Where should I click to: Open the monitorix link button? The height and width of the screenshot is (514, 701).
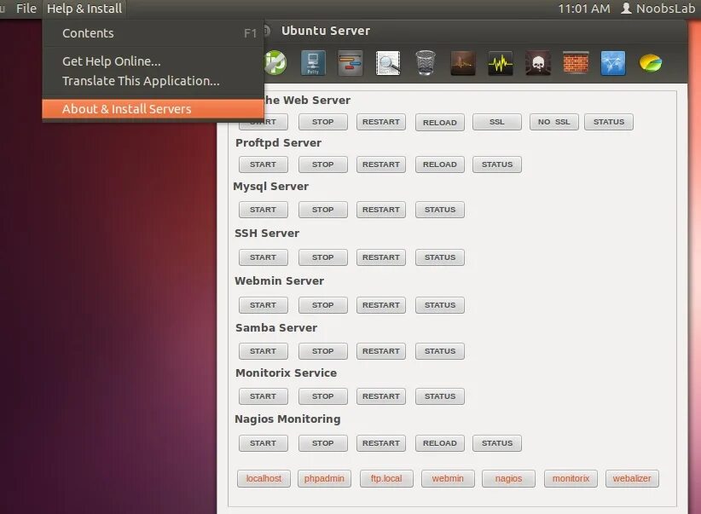tap(571, 479)
